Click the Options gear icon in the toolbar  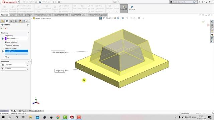59,2
